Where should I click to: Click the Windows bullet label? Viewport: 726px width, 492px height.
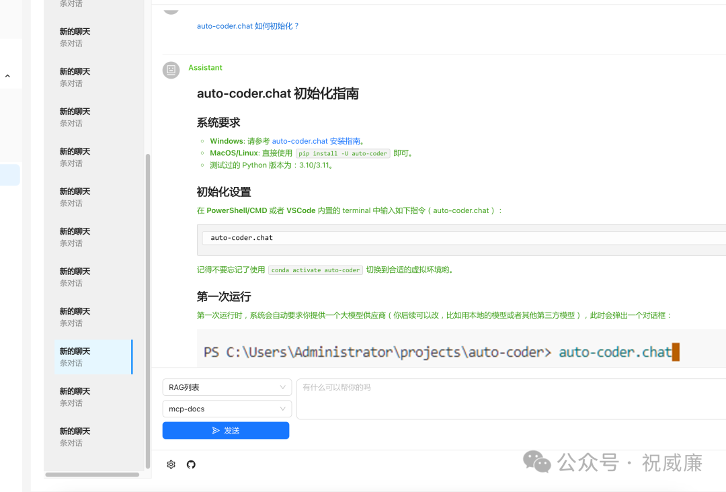(227, 141)
